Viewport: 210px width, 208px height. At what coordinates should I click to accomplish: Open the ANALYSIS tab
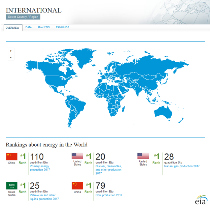pos(43,27)
